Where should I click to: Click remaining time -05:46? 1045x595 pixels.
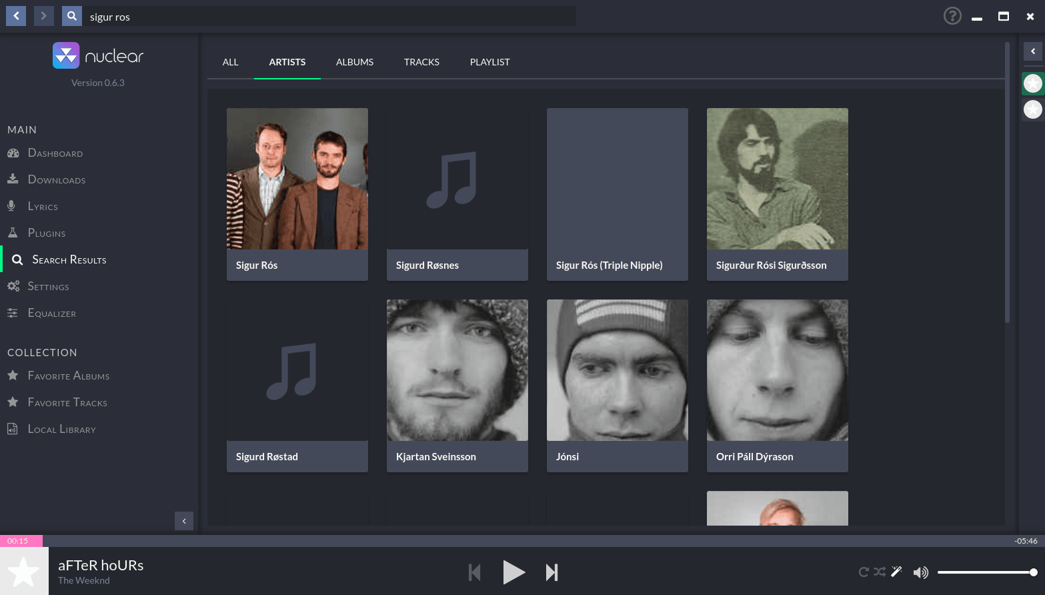pos(1026,541)
